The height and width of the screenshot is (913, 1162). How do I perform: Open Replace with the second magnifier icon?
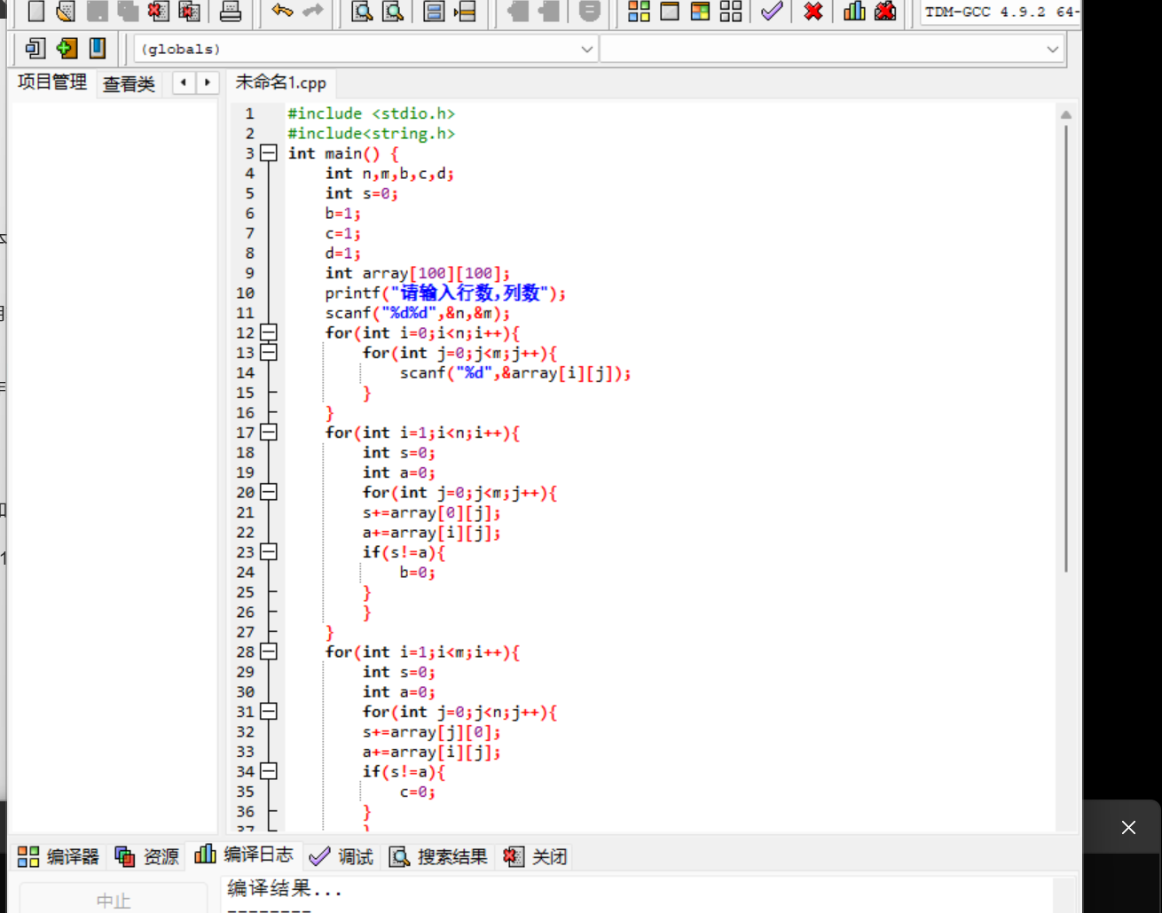coord(393,12)
